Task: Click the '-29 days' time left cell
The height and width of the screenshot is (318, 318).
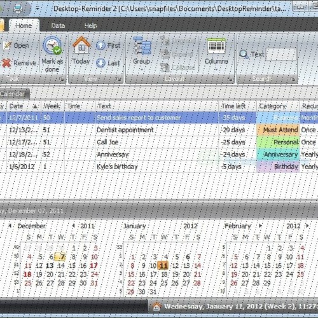Action: [238, 130]
